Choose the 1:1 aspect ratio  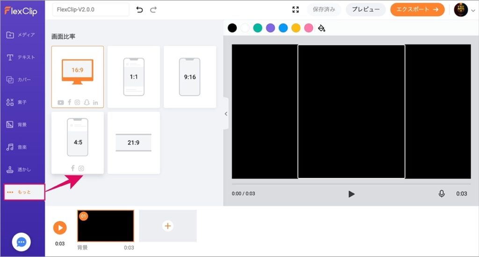(134, 77)
